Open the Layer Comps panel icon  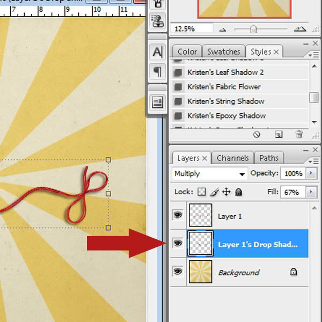tap(157, 102)
